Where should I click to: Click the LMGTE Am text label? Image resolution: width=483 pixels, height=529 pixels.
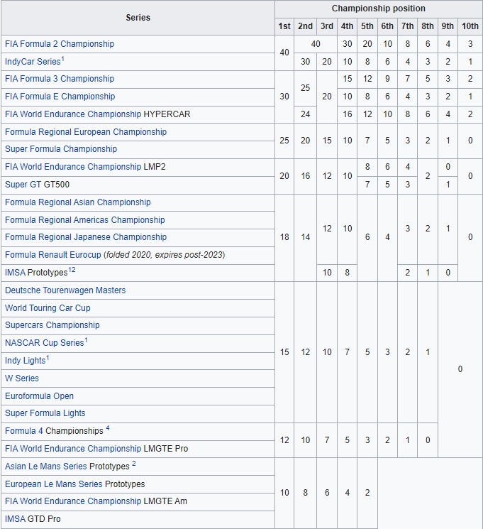tap(165, 501)
